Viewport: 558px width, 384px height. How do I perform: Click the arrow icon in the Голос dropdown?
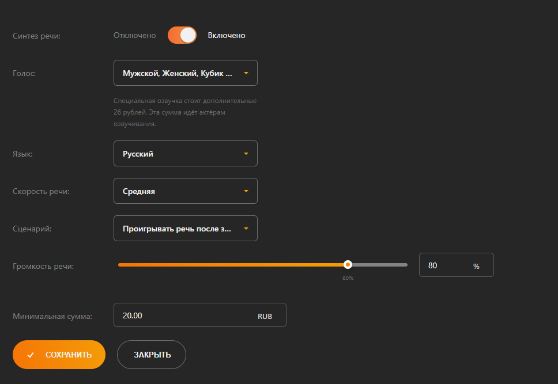point(246,73)
